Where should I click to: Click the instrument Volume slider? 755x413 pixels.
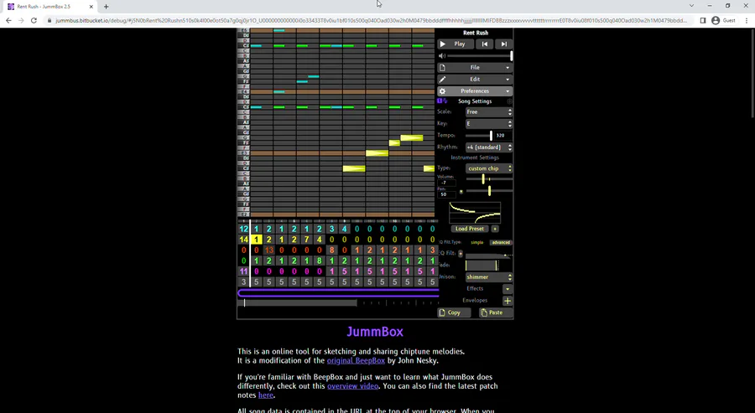[489, 178]
